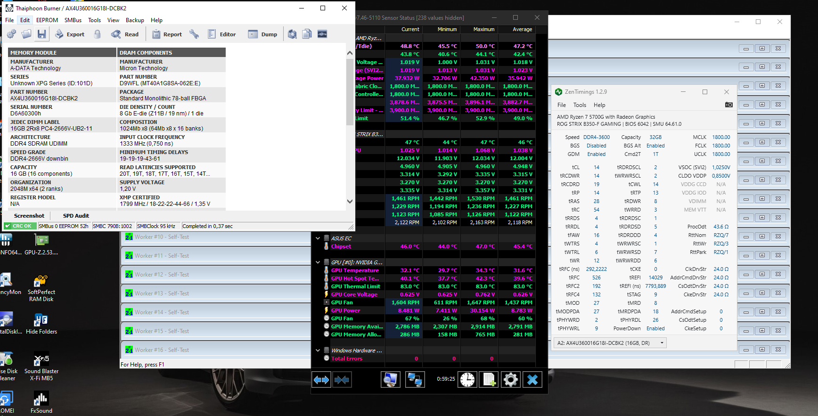Click the floppy disk save icon
Viewport: 818px width, 416px height.
coord(42,34)
